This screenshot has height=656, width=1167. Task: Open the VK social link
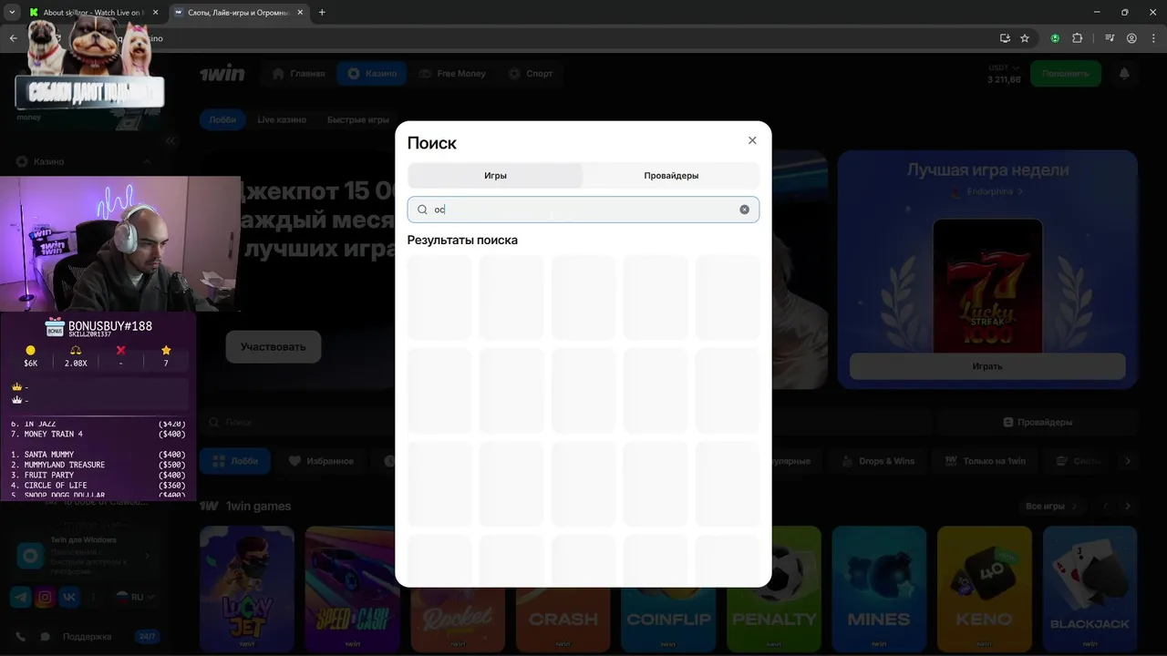click(69, 597)
